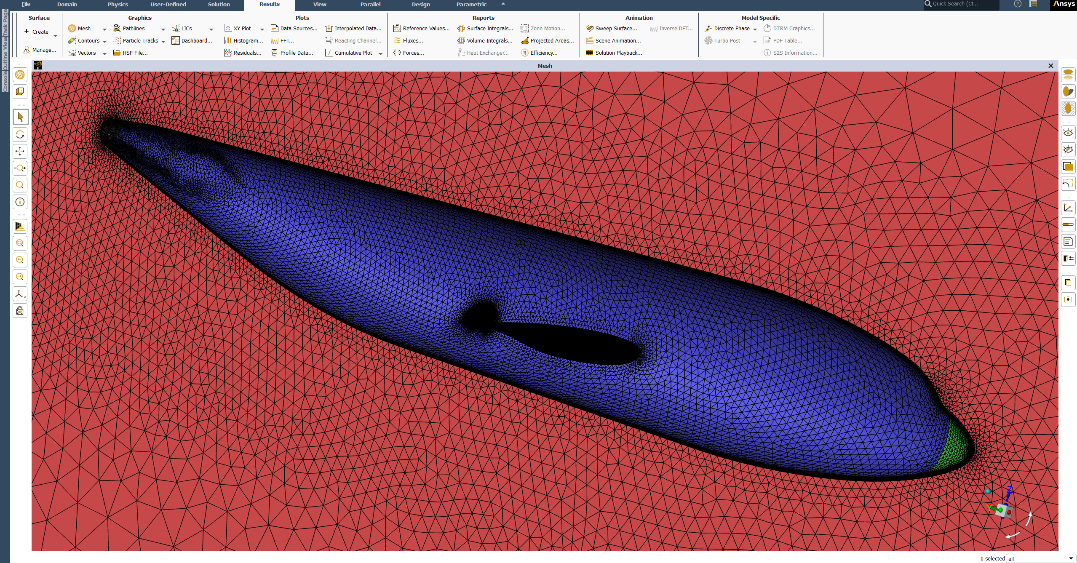The height and width of the screenshot is (563, 1077).
Task: Open Forces report dialog
Action: pos(409,53)
